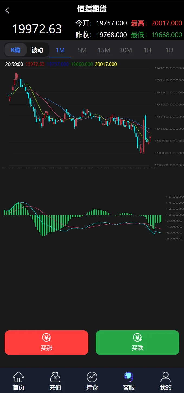Viewport: 184px width, 393px height.
Task: Tap the back arrow icon
Action: tap(8, 11)
